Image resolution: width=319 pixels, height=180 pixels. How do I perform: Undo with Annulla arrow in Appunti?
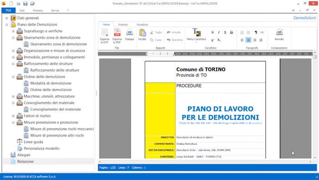click(174, 32)
